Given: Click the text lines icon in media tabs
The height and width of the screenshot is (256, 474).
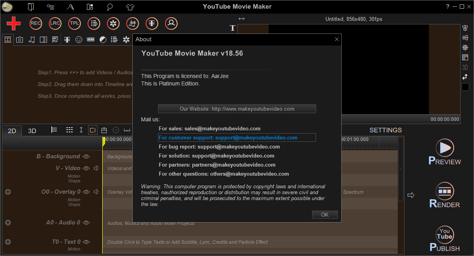Looking at the screenshot, I should point(114,40).
